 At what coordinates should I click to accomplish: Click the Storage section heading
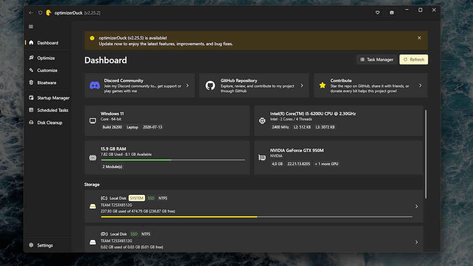[92, 184]
